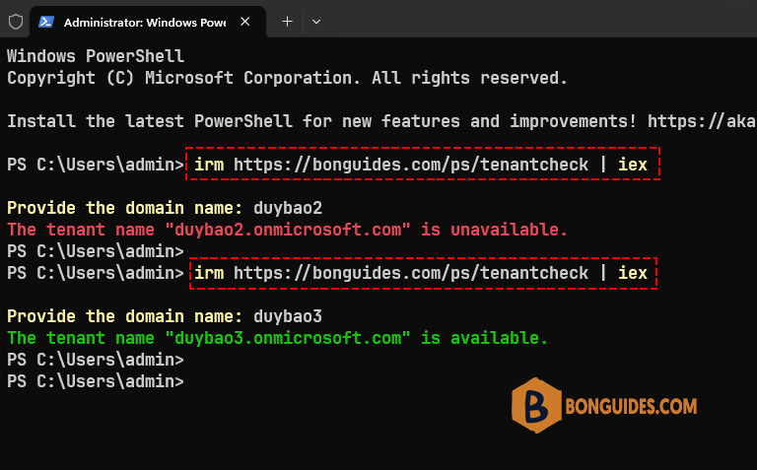Image resolution: width=757 pixels, height=470 pixels.
Task: Click the 'duybao2' domain name entry
Action: (x=288, y=208)
